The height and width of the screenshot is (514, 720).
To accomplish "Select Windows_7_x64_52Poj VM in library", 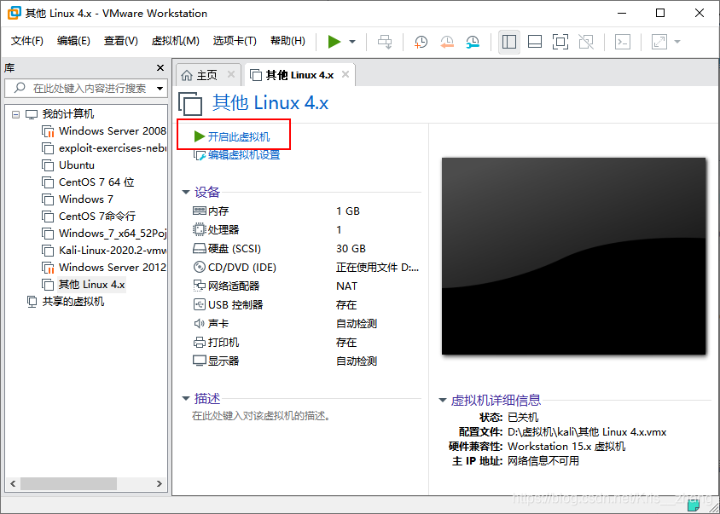I will [x=104, y=234].
